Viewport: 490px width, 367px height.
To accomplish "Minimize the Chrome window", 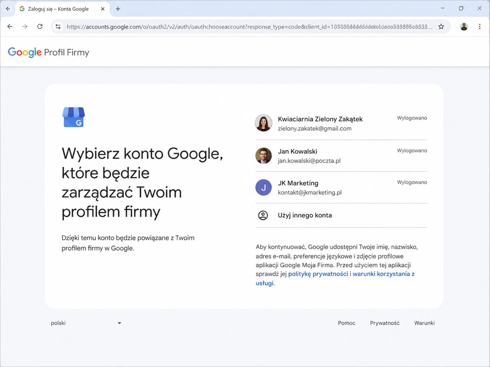I will pos(443,8).
